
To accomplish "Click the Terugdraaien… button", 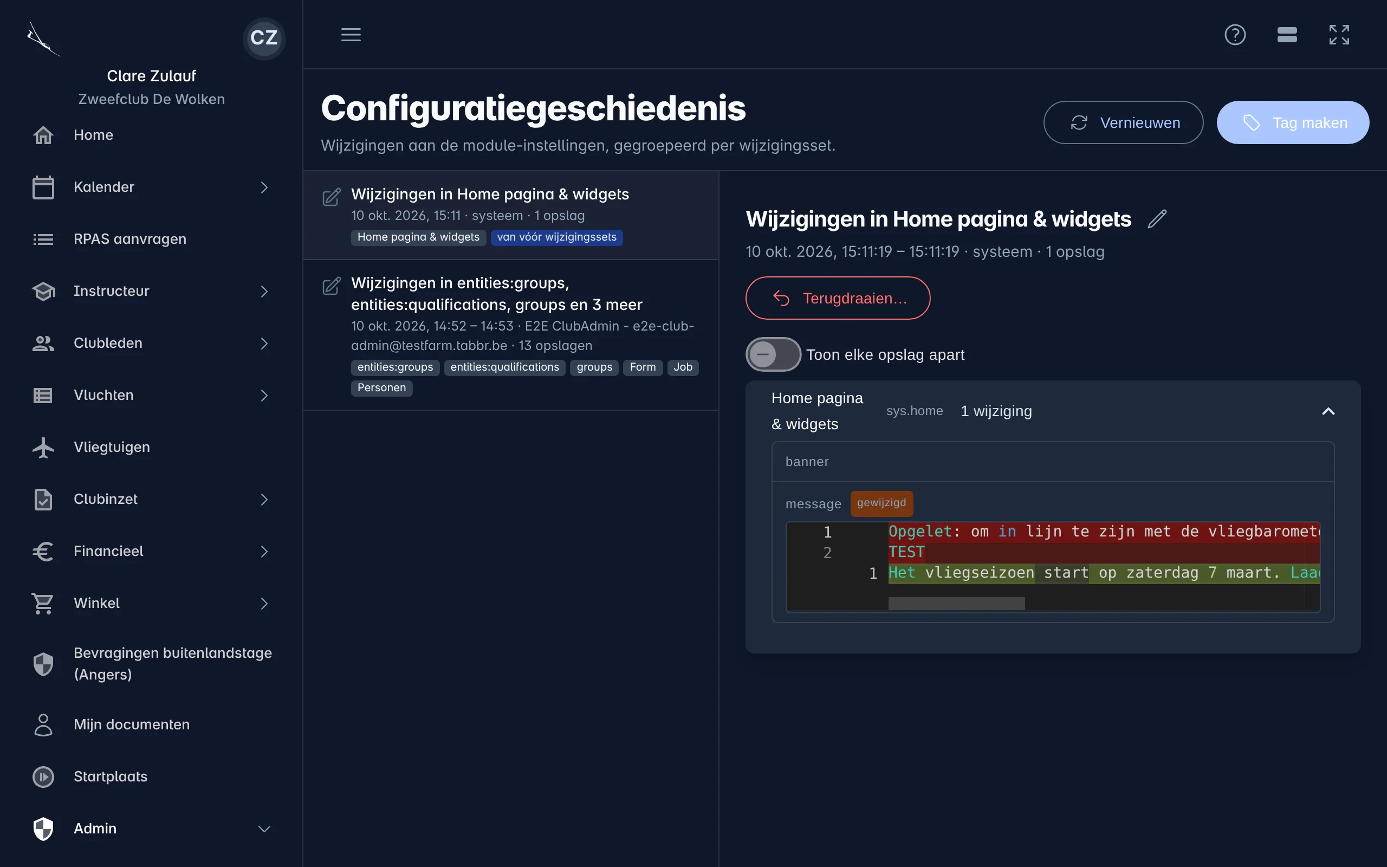I will pyautogui.click(x=838, y=298).
